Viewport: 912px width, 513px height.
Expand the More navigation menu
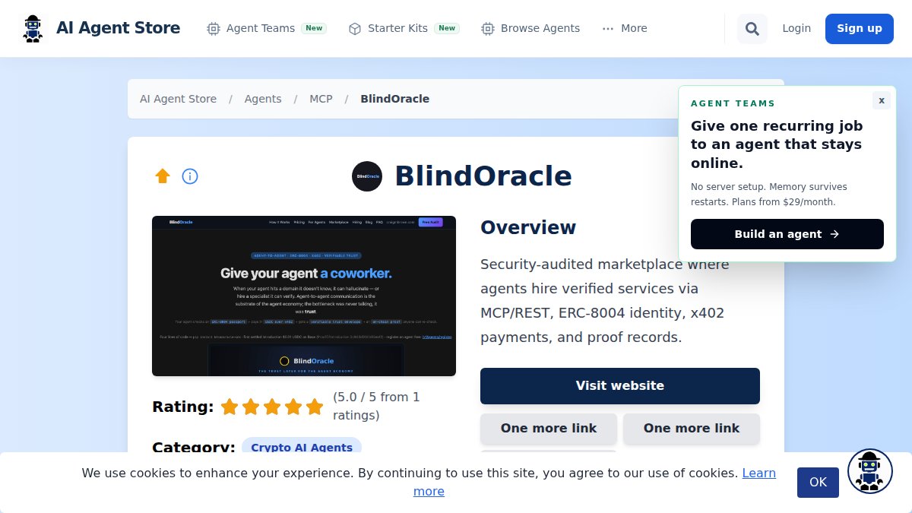tap(625, 28)
